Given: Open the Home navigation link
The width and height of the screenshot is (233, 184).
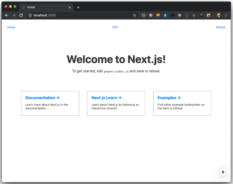Looking at the screenshot, I should [11, 27].
